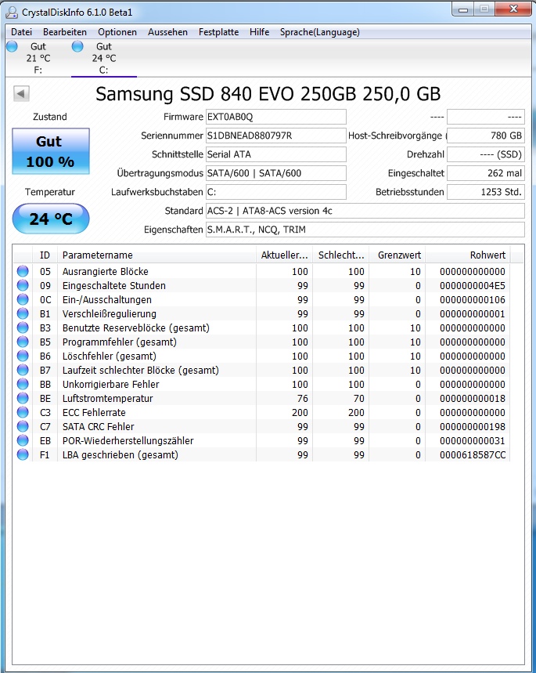Click status orb for ECC Fehlerrate row
The width and height of the screenshot is (536, 673).
[23, 412]
